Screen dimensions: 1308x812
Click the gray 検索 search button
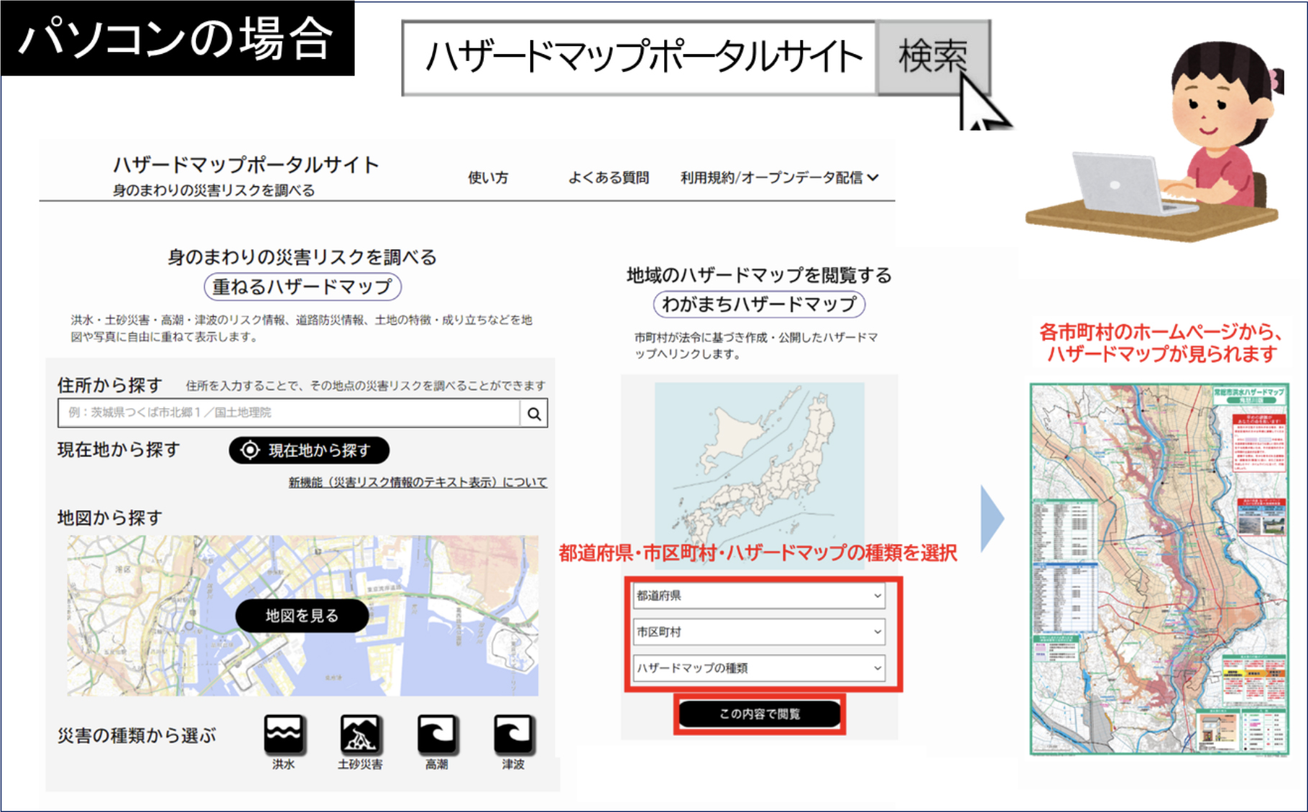[932, 57]
